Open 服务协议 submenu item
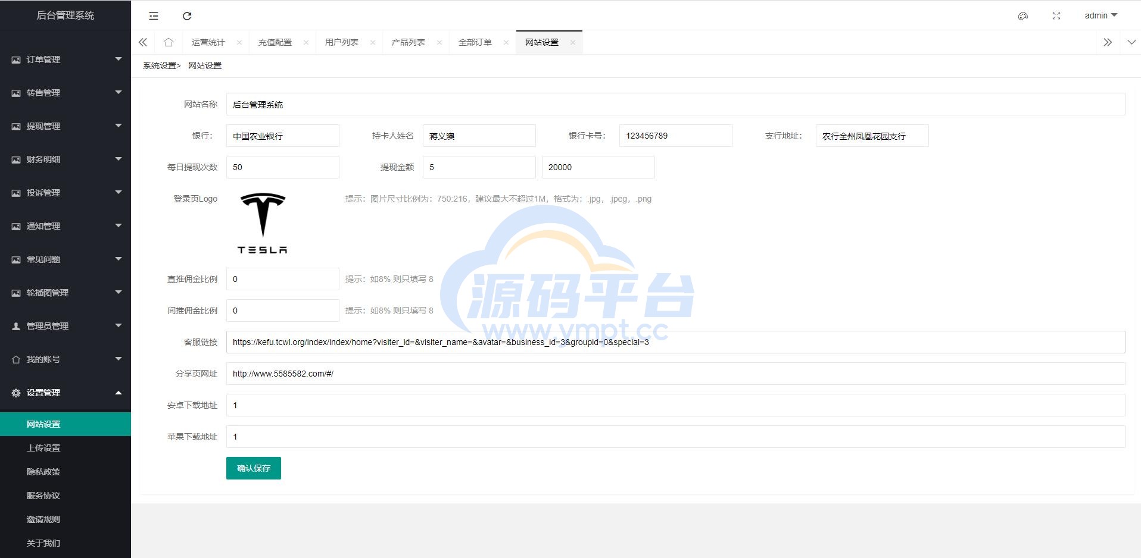This screenshot has height=558, width=1141. click(x=66, y=496)
